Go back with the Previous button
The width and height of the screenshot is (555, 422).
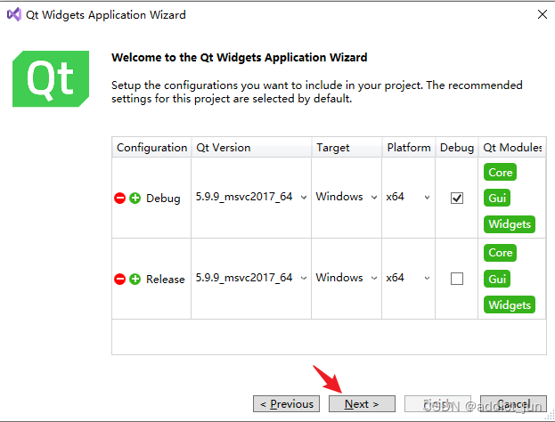pyautogui.click(x=286, y=403)
